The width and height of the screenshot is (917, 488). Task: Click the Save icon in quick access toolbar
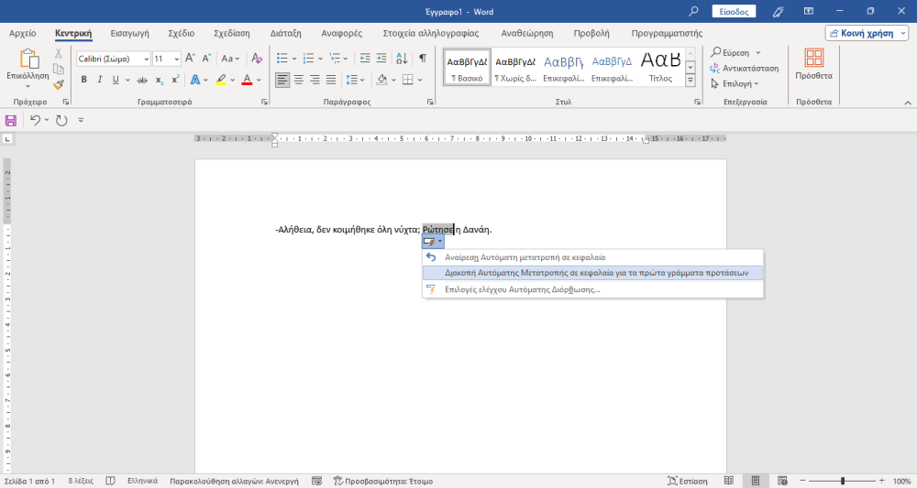[x=11, y=120]
